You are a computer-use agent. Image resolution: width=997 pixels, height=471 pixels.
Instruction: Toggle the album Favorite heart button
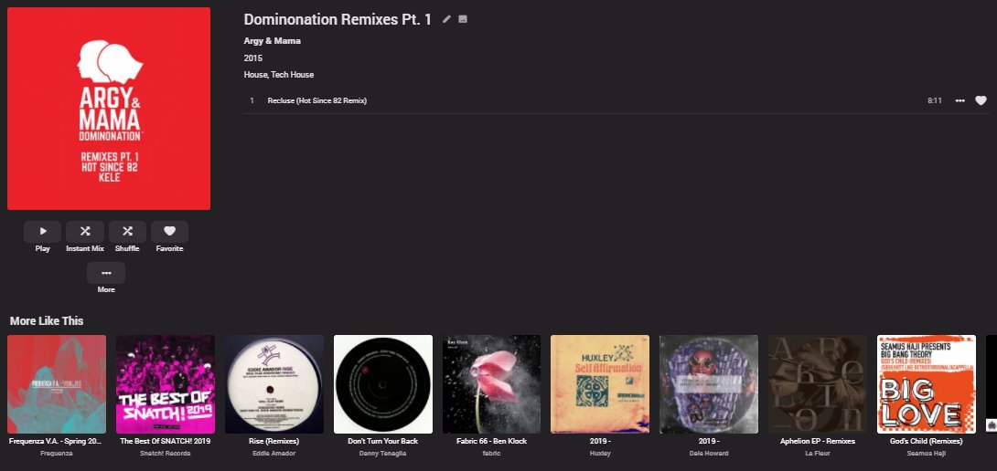click(x=170, y=232)
